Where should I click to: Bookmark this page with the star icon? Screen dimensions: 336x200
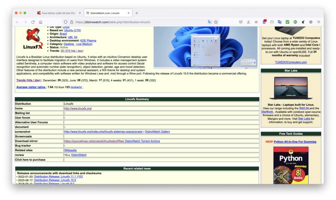coord(216,22)
